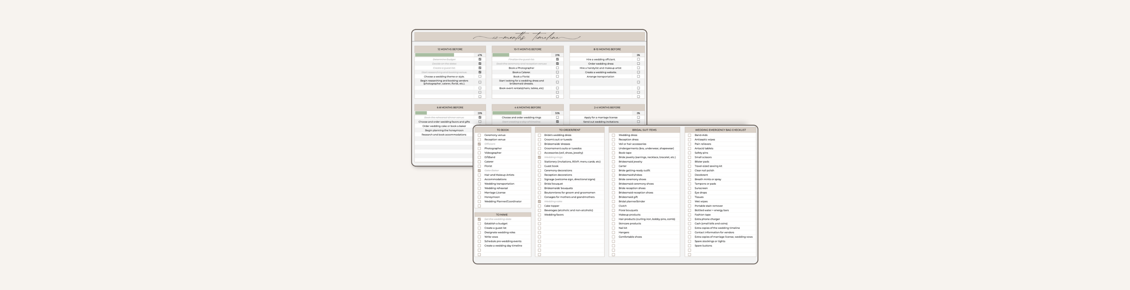
Task: Tick the 'Boob tape' checkbox
Action: coord(613,153)
